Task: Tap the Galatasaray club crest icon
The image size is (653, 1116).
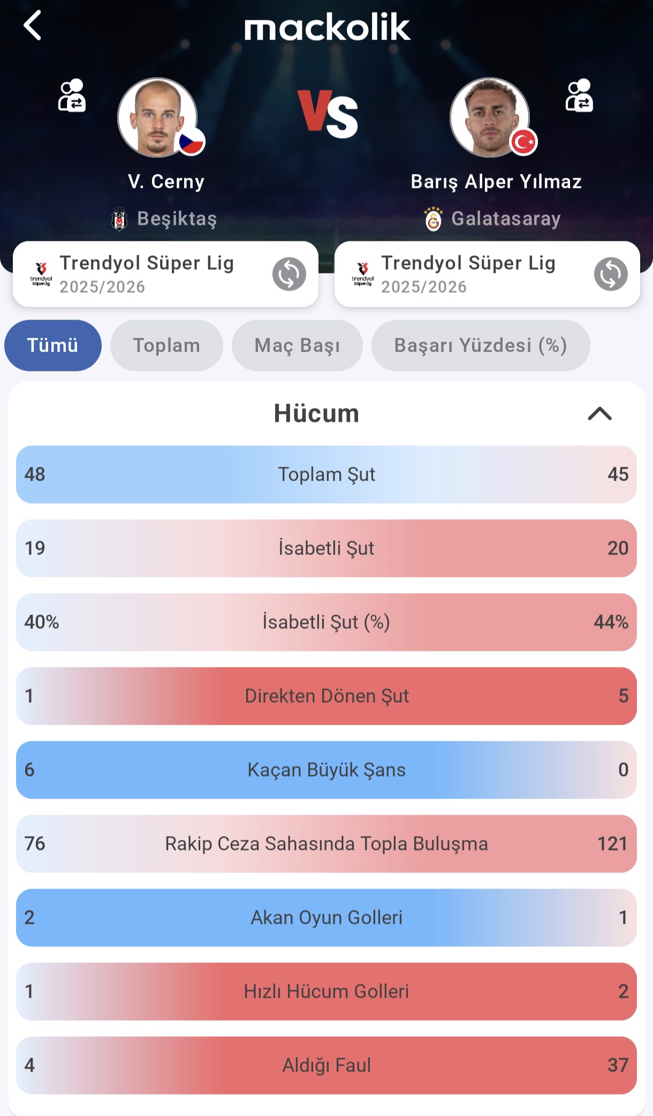Action: [x=434, y=219]
